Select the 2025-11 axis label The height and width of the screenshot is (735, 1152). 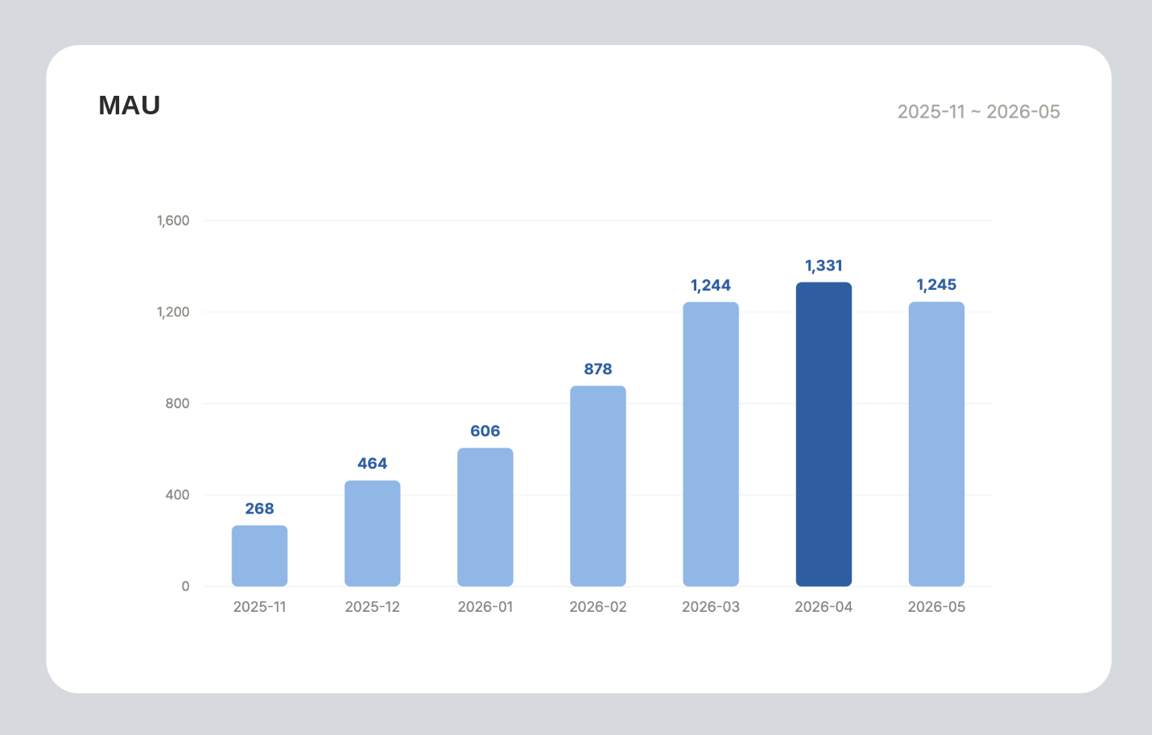[x=259, y=607]
